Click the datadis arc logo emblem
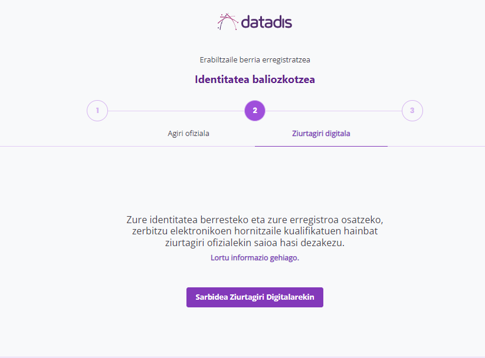The image size is (485, 358). point(227,22)
